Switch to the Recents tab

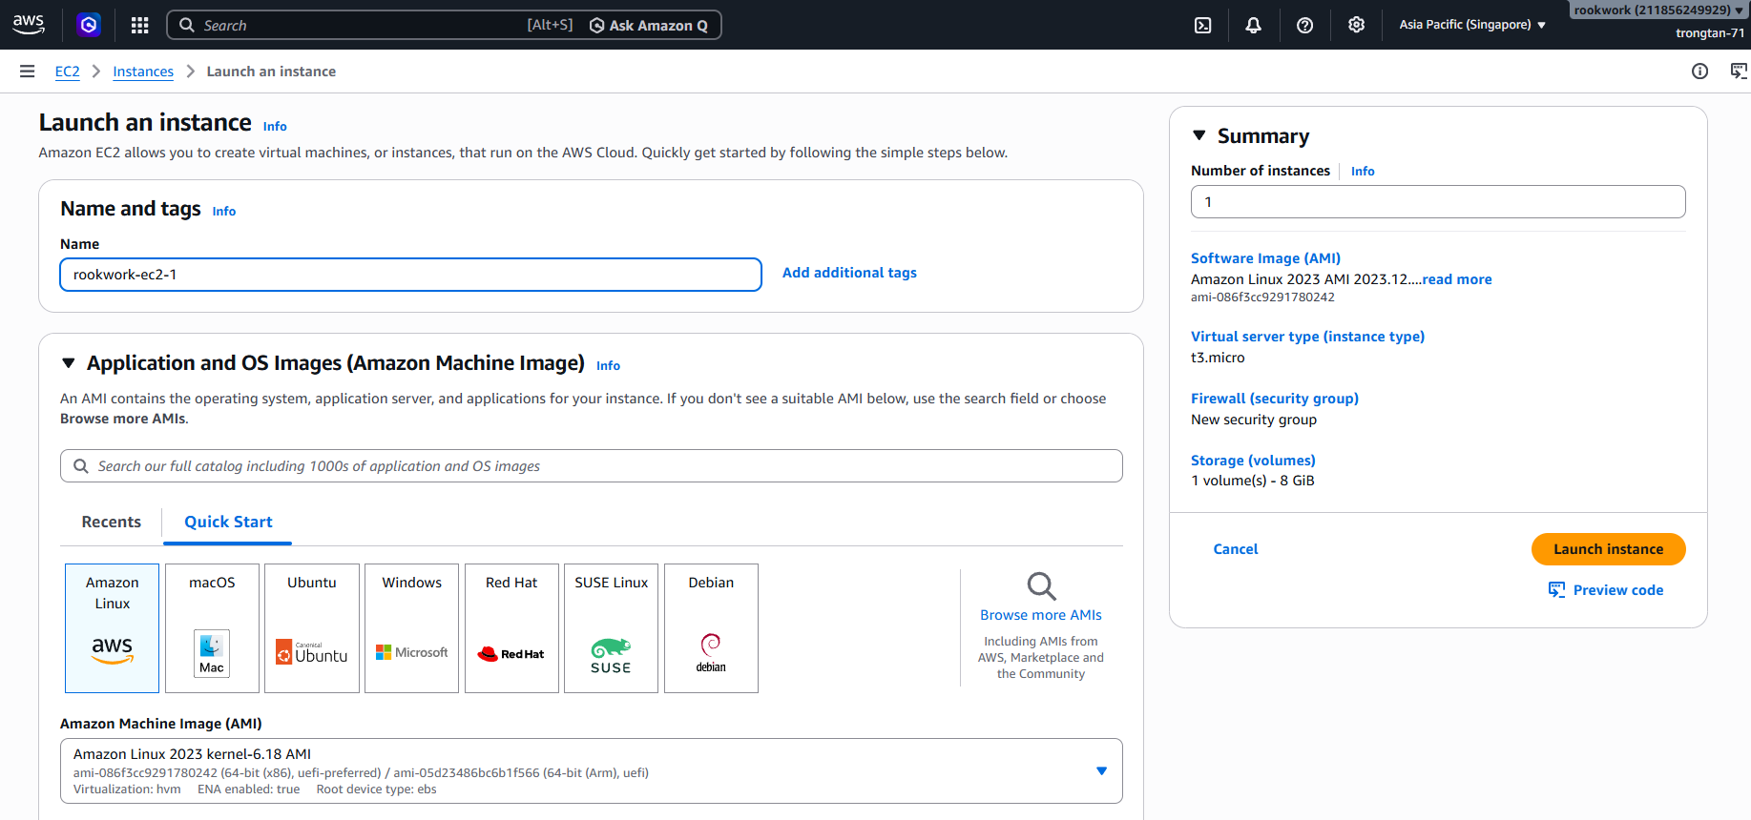click(112, 522)
